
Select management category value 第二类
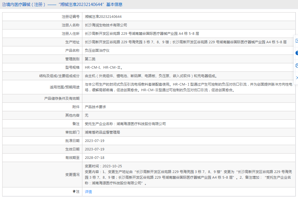(90, 59)
